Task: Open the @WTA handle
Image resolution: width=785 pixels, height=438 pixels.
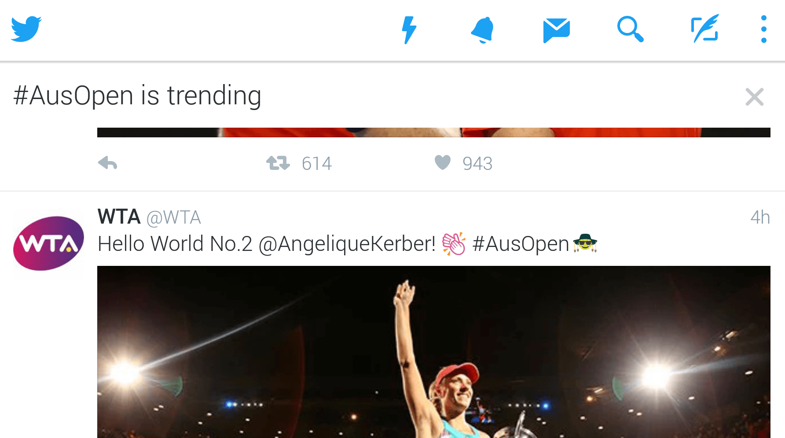Action: pos(173,217)
